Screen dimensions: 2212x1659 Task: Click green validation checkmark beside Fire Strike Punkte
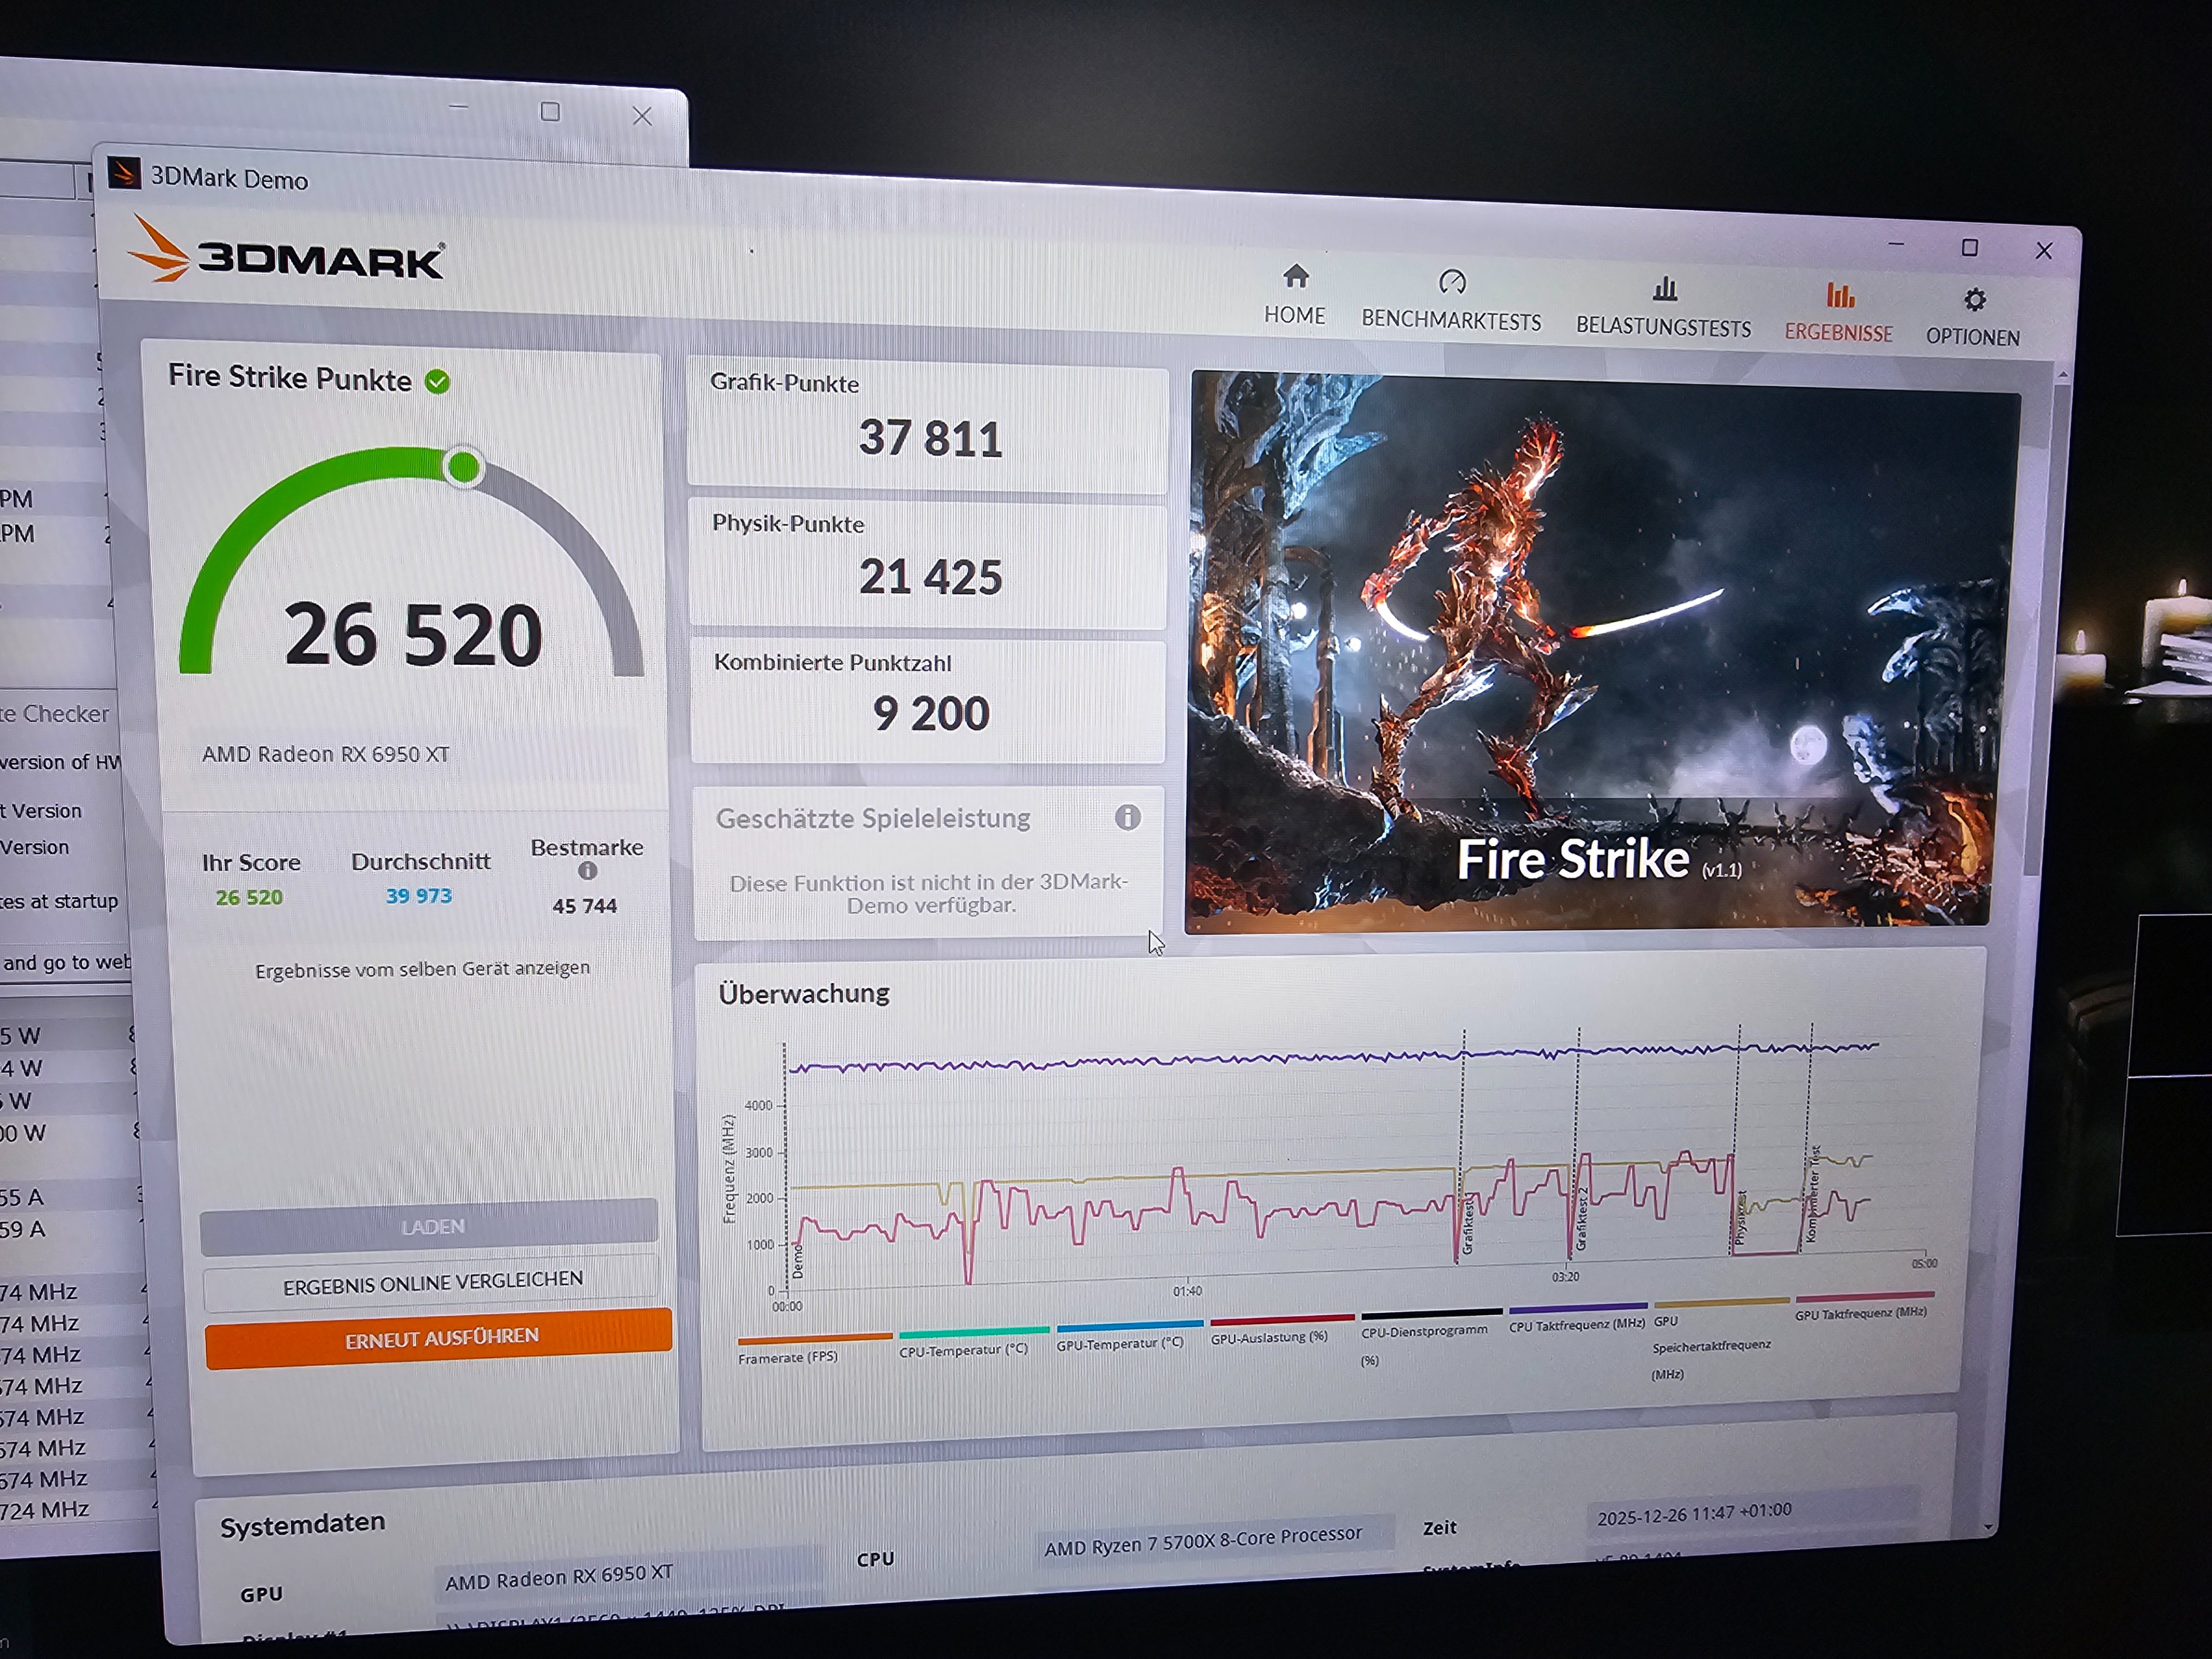(437, 382)
